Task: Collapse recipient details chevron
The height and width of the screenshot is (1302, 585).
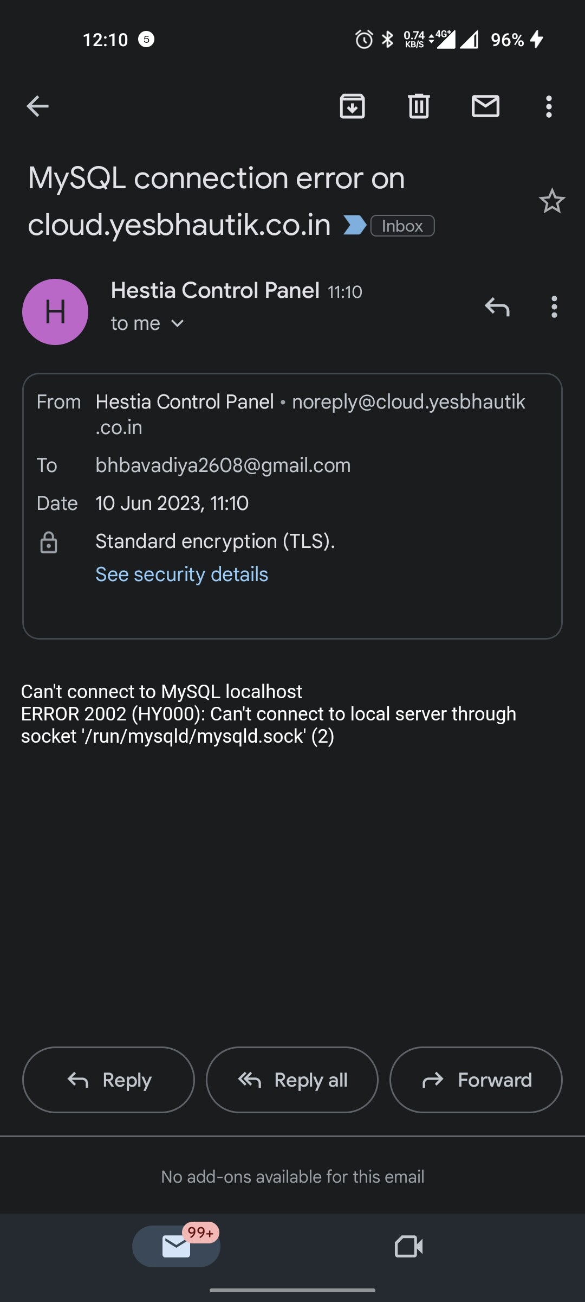Action: [178, 324]
